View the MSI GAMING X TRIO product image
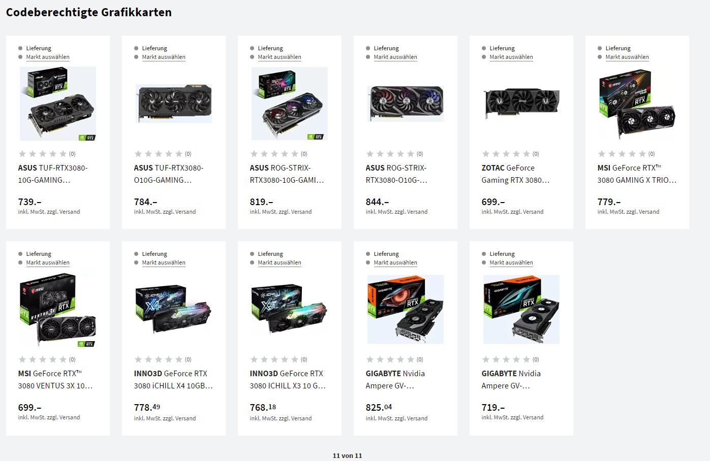Viewport: 710px width, 461px height. point(637,104)
